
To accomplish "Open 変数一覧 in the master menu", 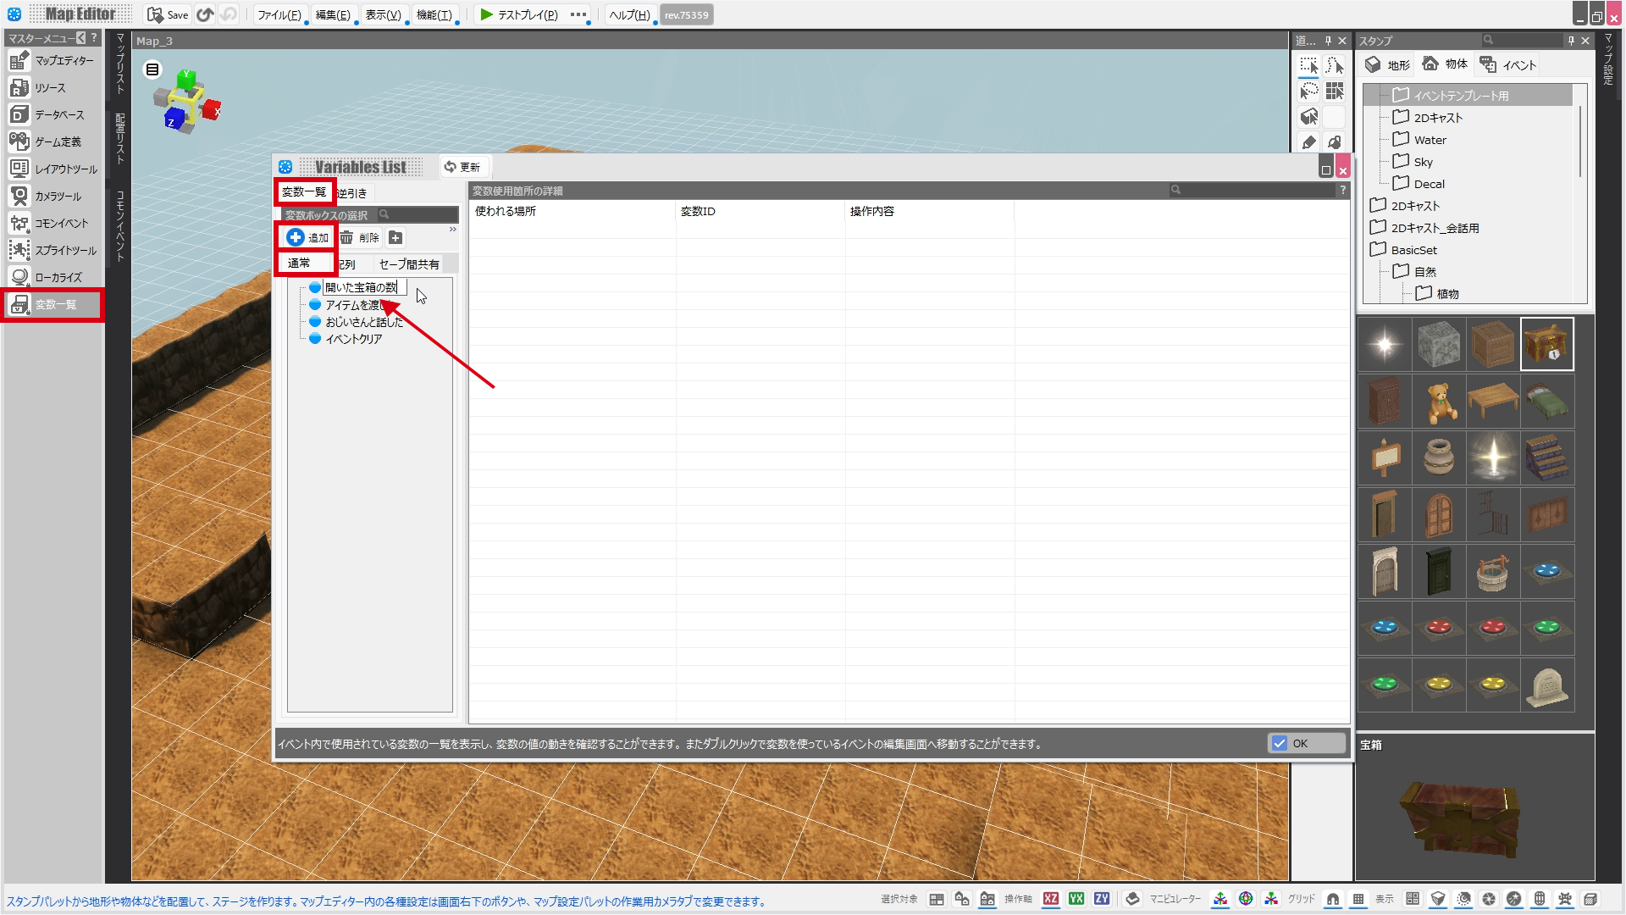I will 53,305.
